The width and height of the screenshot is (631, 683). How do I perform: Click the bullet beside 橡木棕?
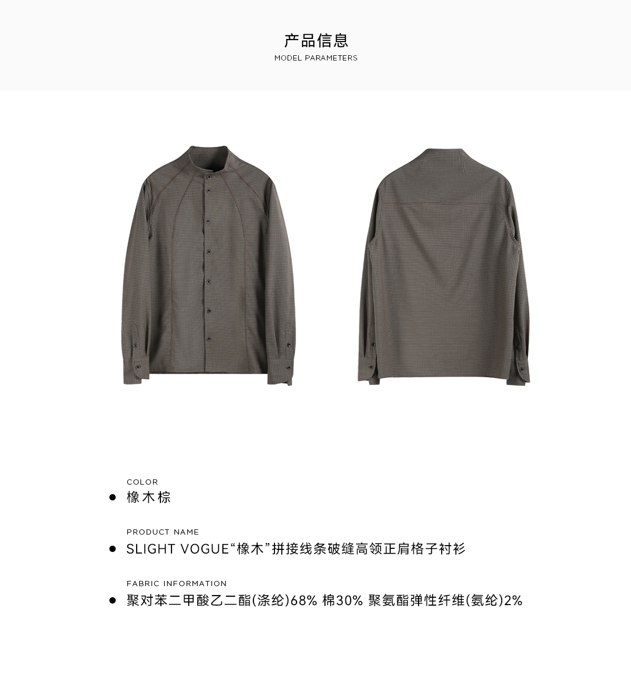point(112,497)
